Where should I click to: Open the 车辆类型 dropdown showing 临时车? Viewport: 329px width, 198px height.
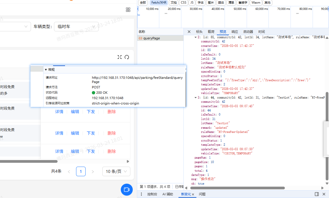click(x=76, y=27)
